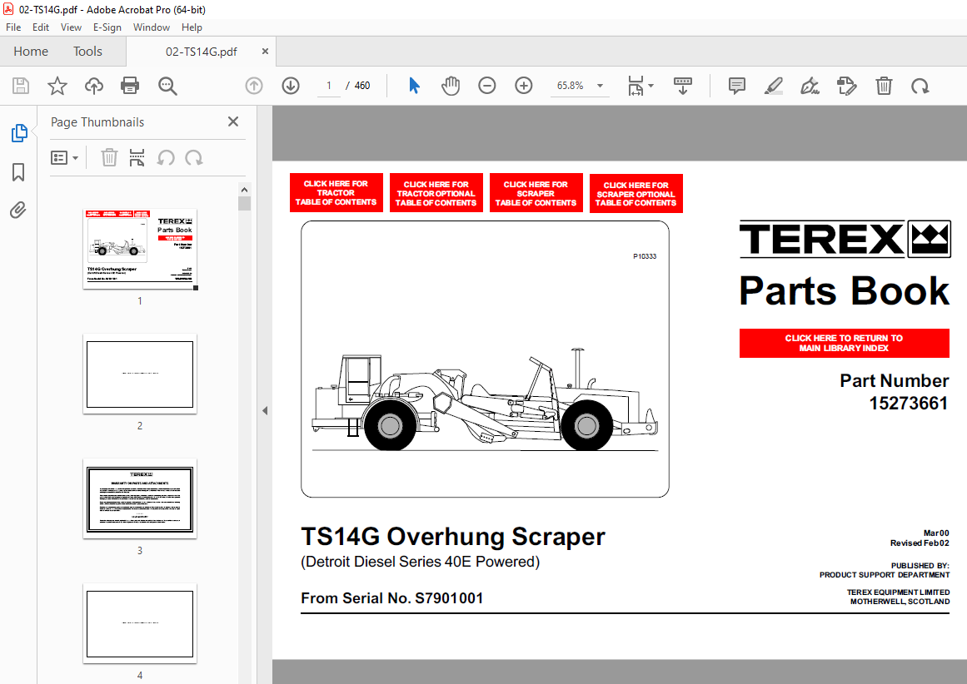Rotate the page clockwise from toolbar

(x=920, y=86)
